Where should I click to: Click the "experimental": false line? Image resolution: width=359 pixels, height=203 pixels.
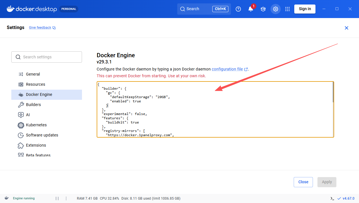[x=124, y=114]
